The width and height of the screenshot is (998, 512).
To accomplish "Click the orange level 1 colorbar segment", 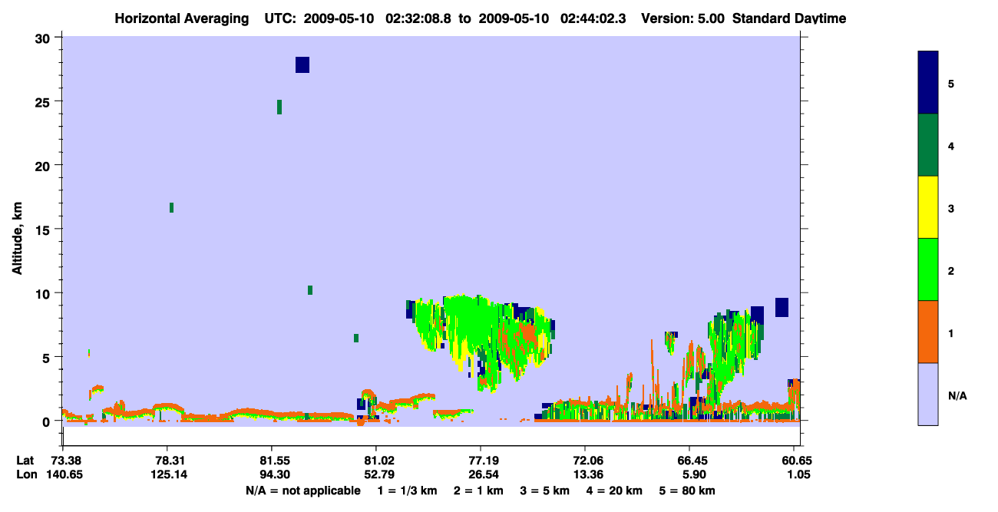I will [928, 332].
